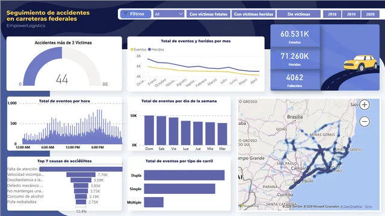Click the Vie bar in weekday chart
The height and width of the screenshot is (216, 385).
[173, 131]
